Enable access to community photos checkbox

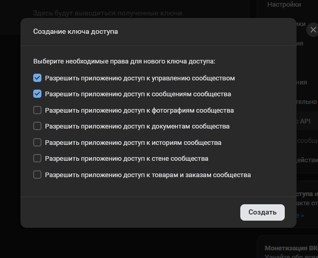point(37,110)
